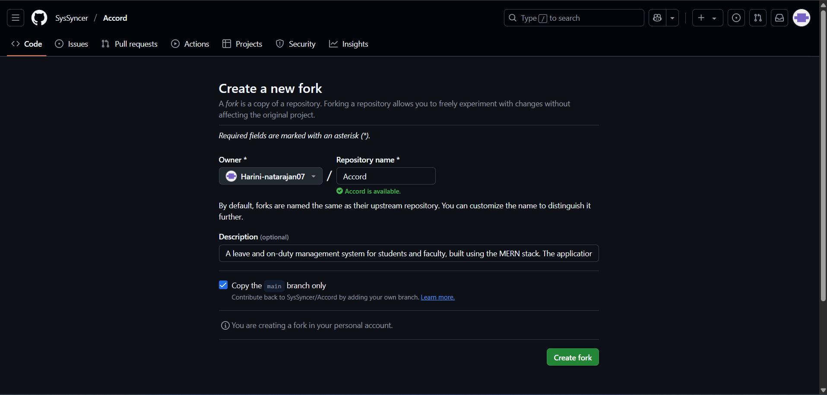This screenshot has width=827, height=395.
Task: Edit the Repository name field
Action: click(x=386, y=176)
